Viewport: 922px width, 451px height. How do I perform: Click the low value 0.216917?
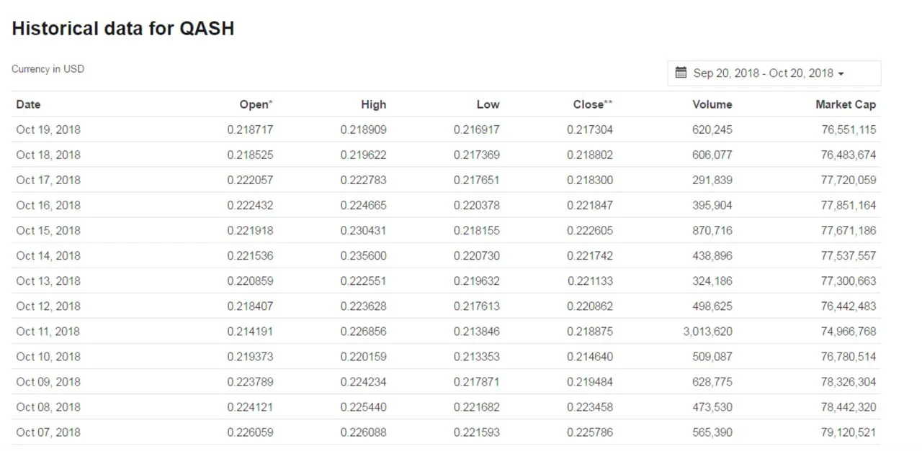(x=477, y=130)
